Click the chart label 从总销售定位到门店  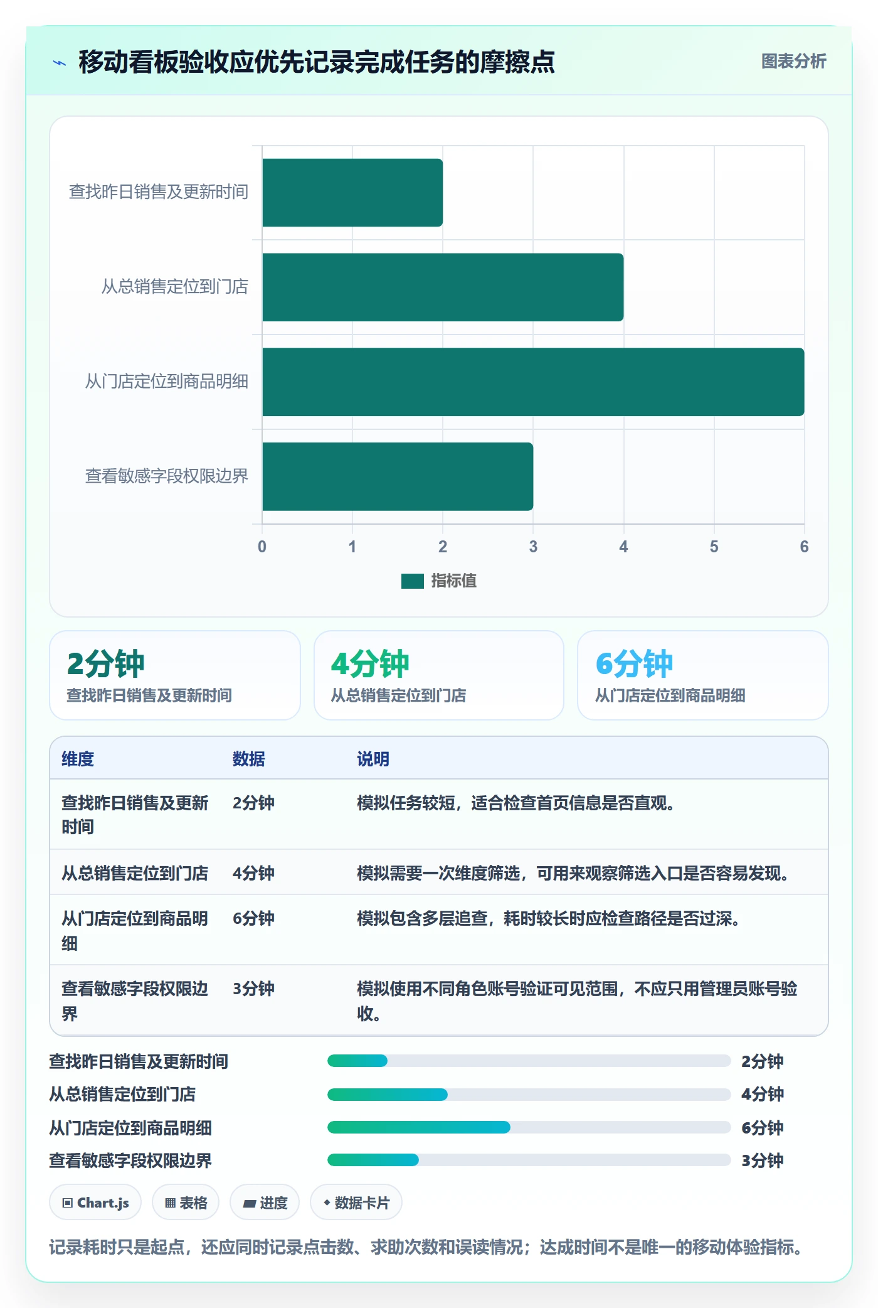(175, 287)
